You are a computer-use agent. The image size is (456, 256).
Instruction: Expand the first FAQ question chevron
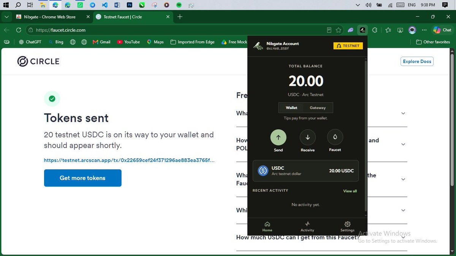pyautogui.click(x=403, y=113)
